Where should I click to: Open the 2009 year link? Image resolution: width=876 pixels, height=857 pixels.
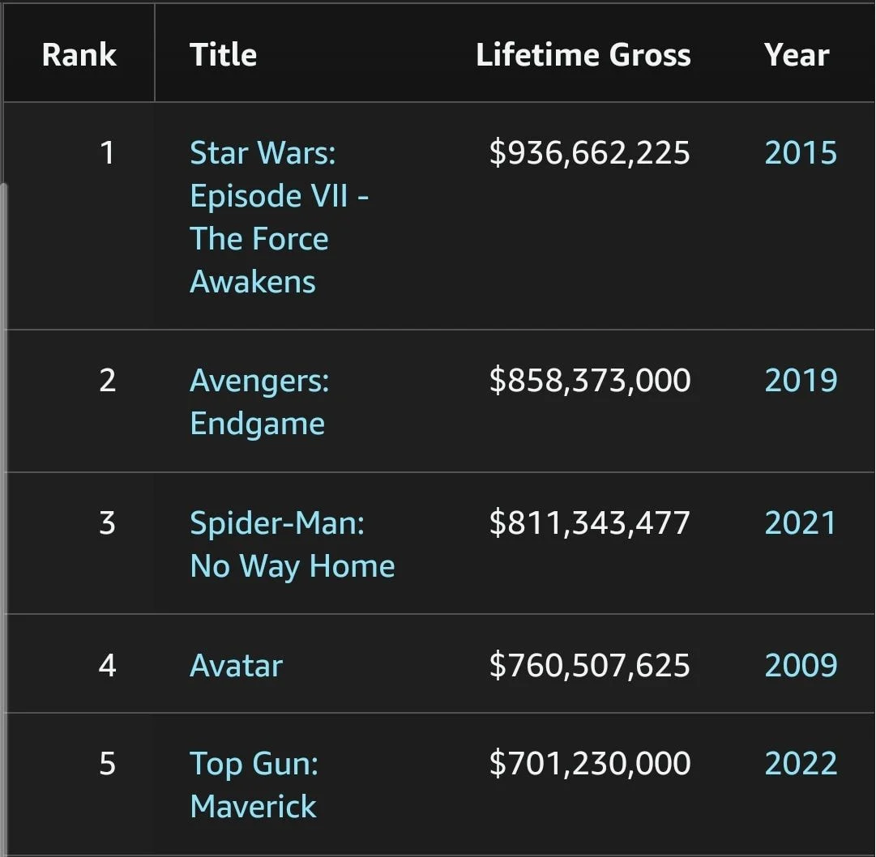click(x=800, y=666)
